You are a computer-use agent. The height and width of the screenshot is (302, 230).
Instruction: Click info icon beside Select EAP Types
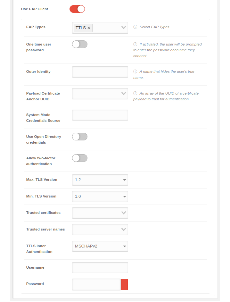135,27
